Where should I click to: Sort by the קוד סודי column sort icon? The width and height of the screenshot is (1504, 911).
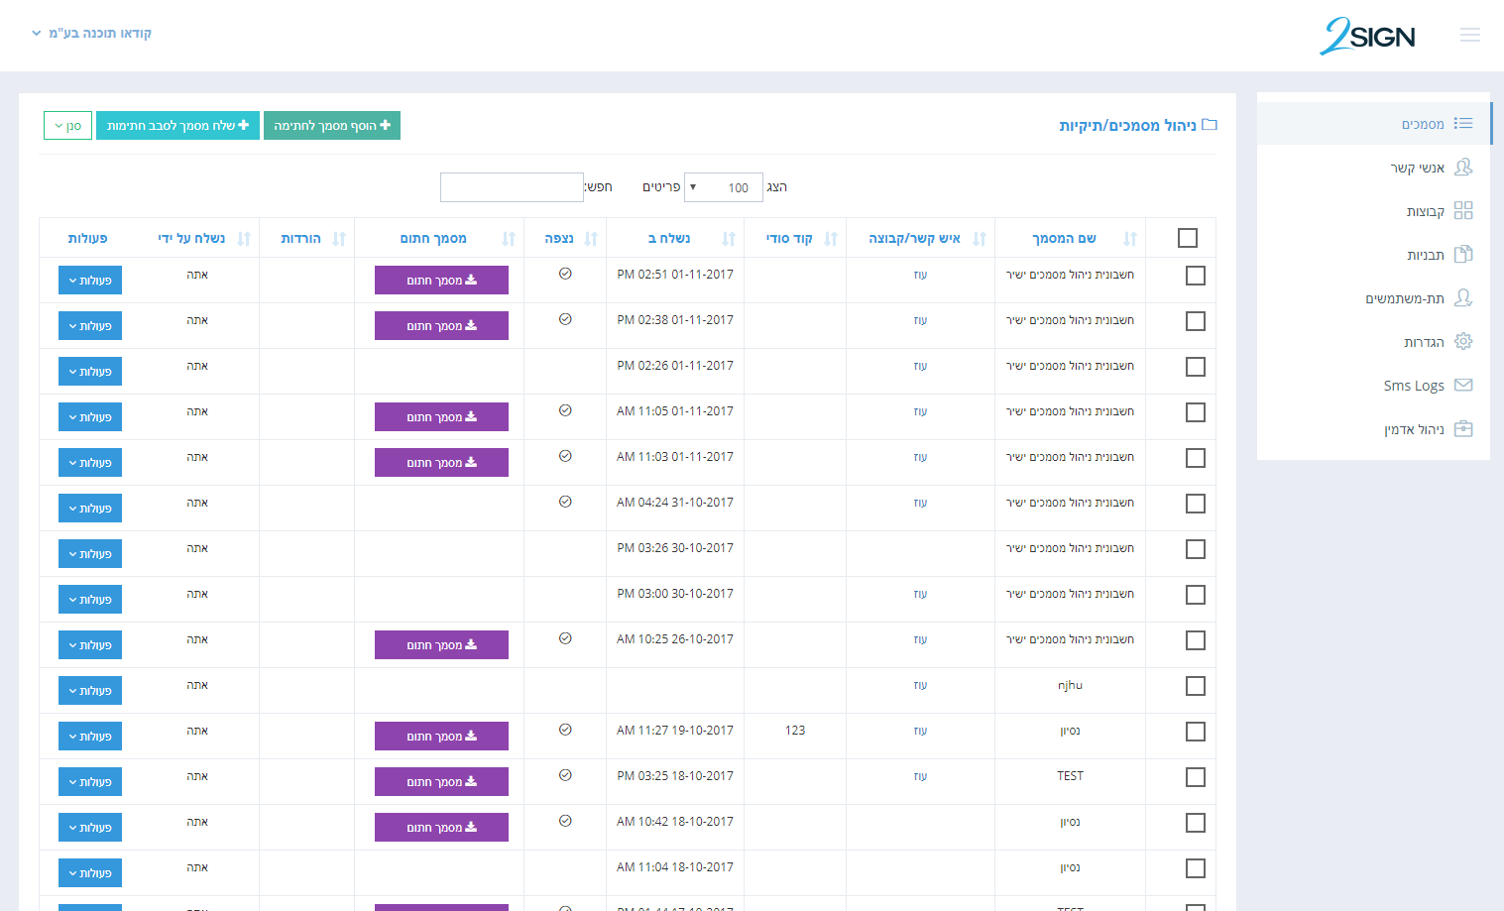coord(831,239)
